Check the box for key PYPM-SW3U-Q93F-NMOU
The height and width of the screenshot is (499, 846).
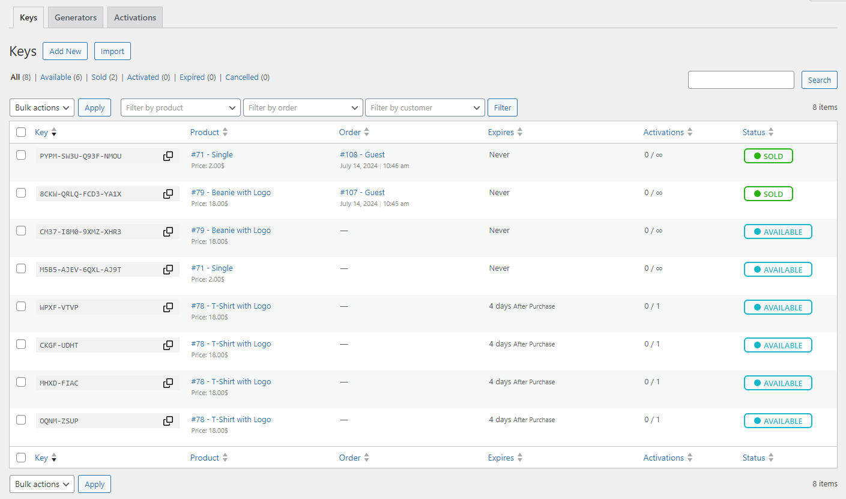[21, 155]
